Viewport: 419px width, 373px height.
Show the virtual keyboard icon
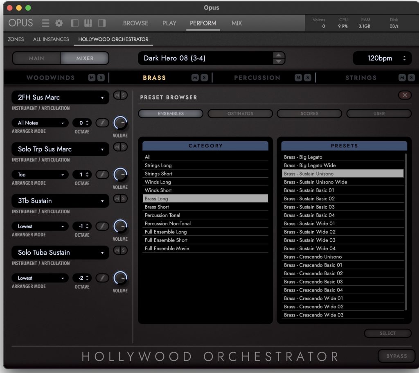tap(88, 23)
